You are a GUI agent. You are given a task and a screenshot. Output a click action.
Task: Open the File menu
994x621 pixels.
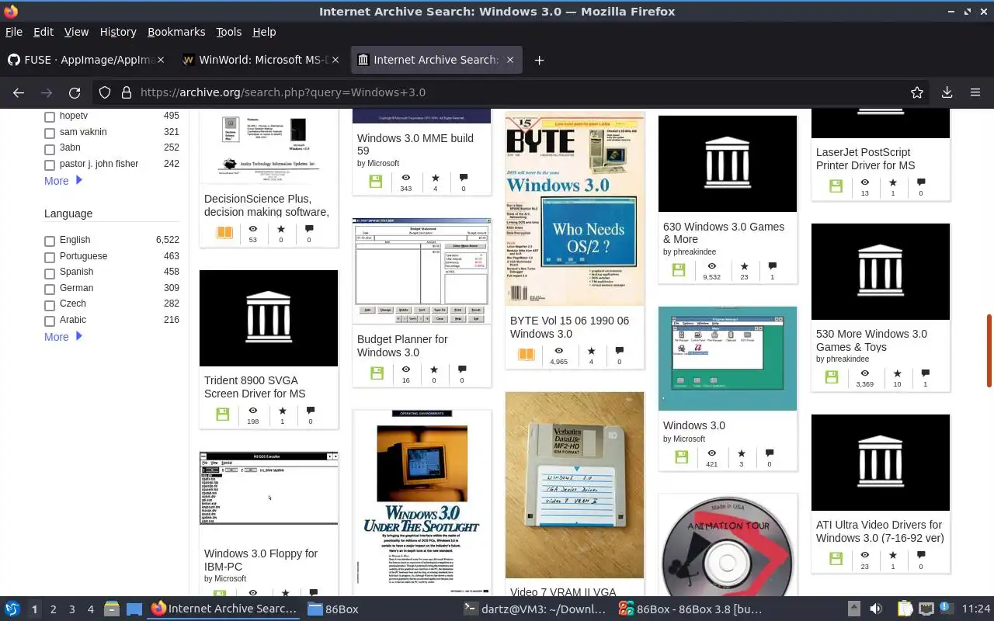14,32
